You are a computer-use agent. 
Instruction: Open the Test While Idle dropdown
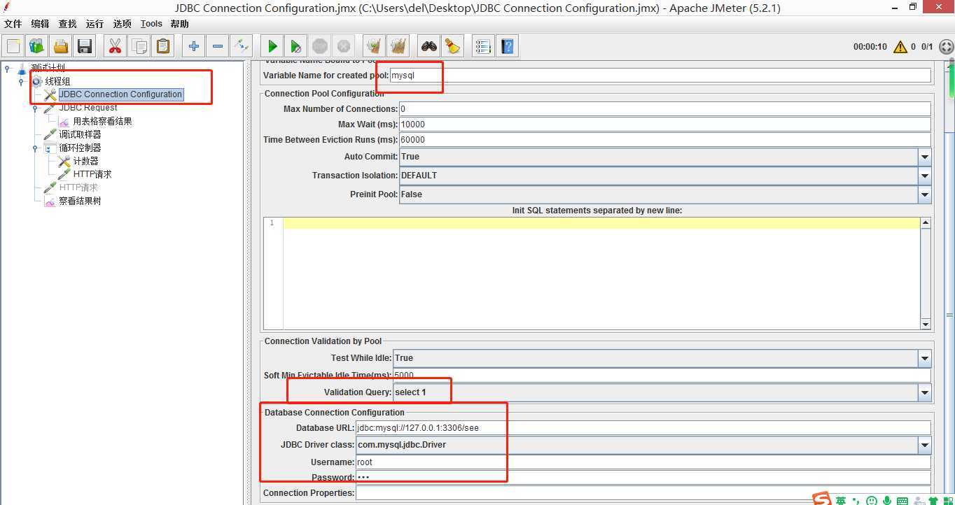click(x=925, y=358)
